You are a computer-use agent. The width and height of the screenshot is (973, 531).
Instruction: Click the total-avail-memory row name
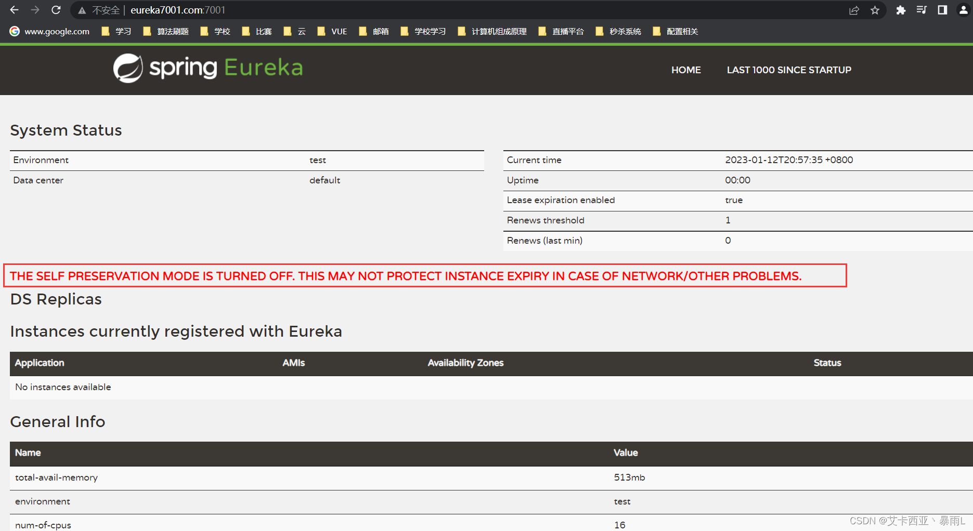[x=56, y=477]
